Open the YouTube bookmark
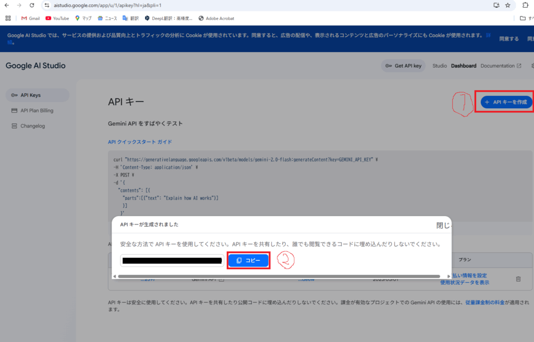 pyautogui.click(x=57, y=18)
